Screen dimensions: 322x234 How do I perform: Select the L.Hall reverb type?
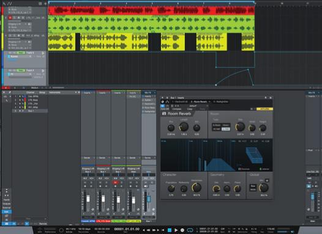[226, 129]
